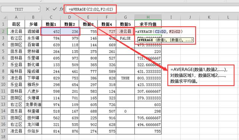Image resolution: width=239 pixels, height=140 pixels.
Task: Click cell B12 头塘镇
Action: [33, 98]
